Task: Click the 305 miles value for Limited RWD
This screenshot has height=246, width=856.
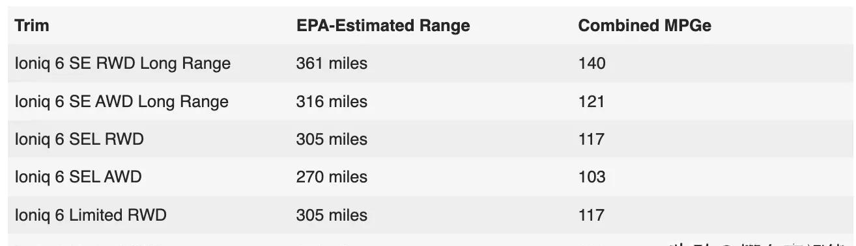Action: (332, 215)
